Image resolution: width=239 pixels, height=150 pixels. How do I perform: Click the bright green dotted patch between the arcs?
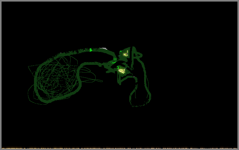[114, 61]
